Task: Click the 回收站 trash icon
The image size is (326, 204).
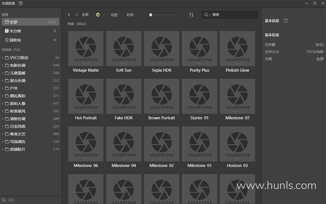Action: click(7, 40)
